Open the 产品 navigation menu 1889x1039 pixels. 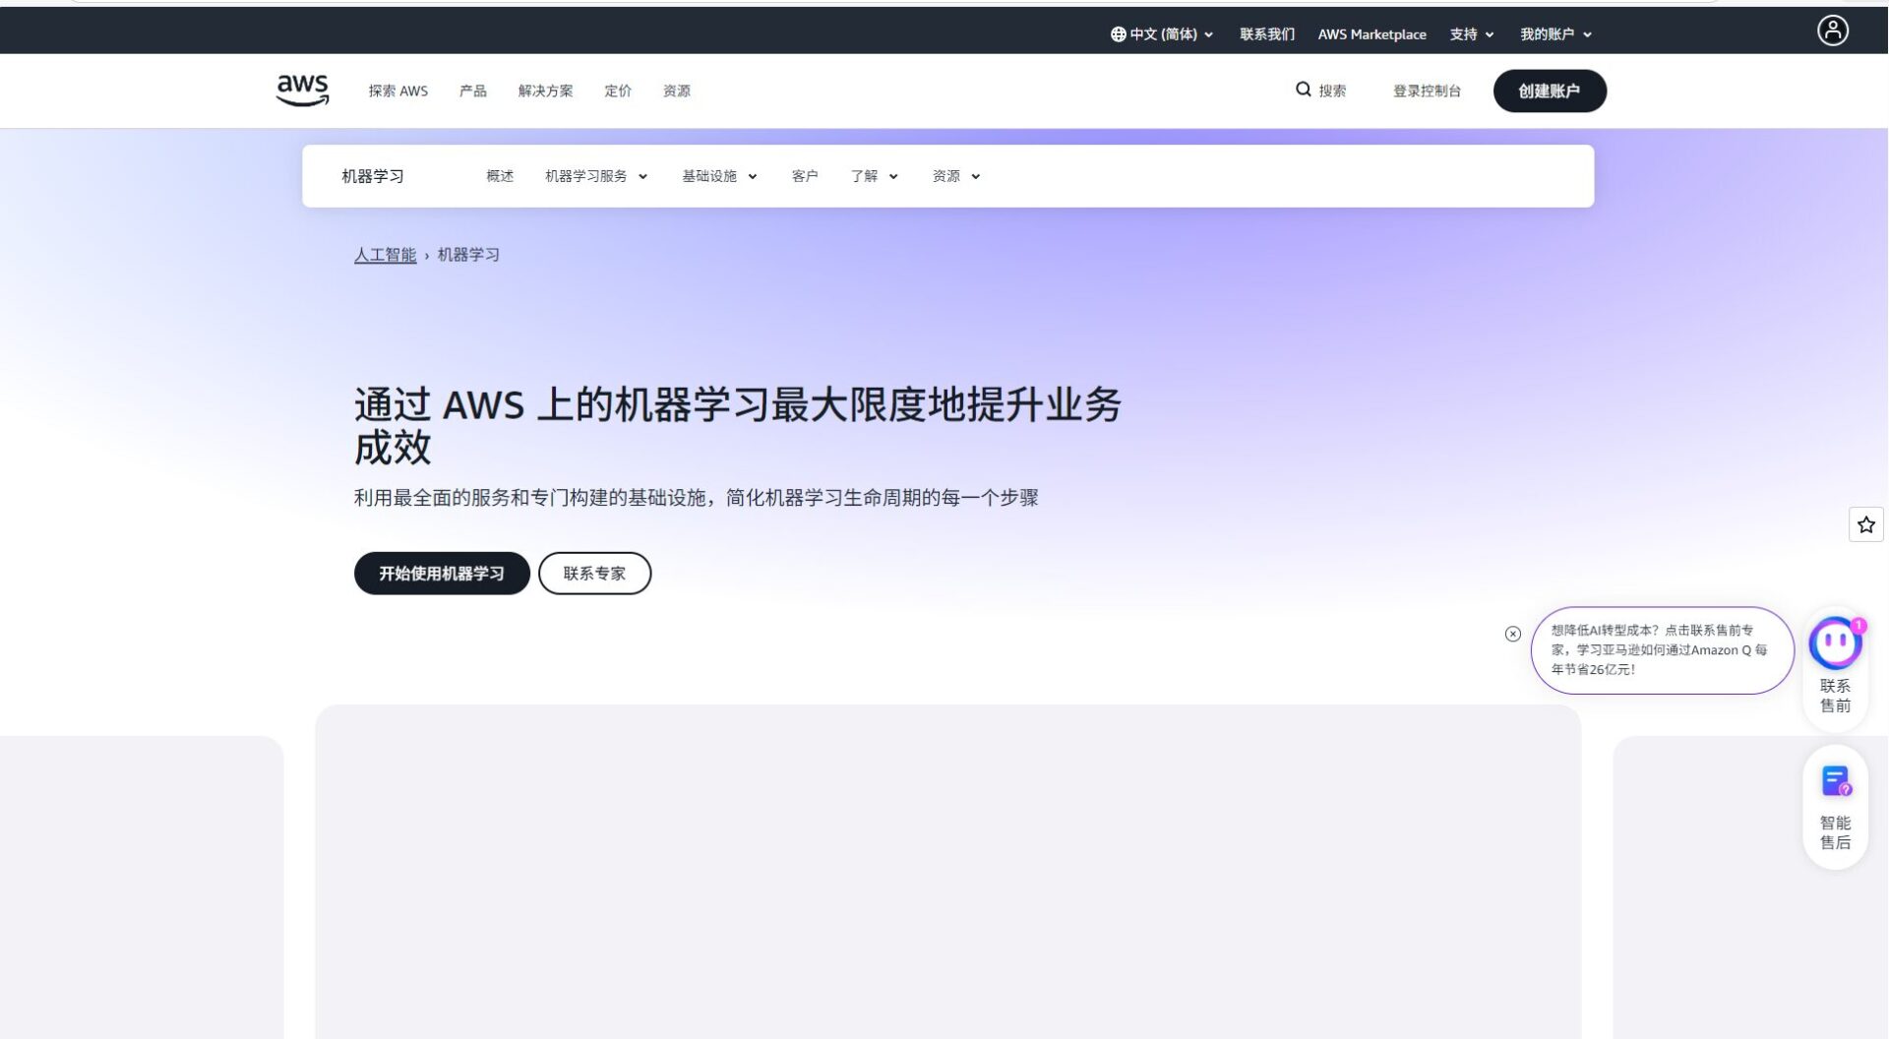pos(471,91)
